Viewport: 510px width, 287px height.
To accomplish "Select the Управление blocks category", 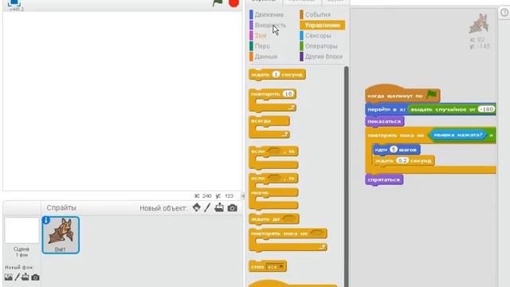I will [322, 25].
